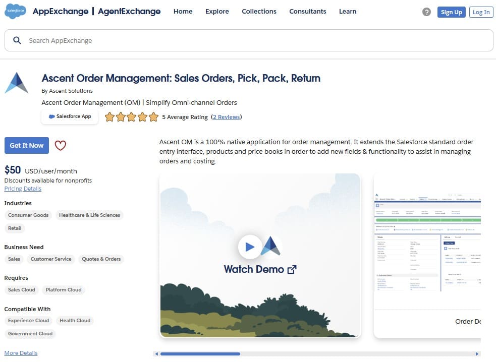This screenshot has width=496, height=362.
Task: Open the More Details link
Action: pos(21,353)
